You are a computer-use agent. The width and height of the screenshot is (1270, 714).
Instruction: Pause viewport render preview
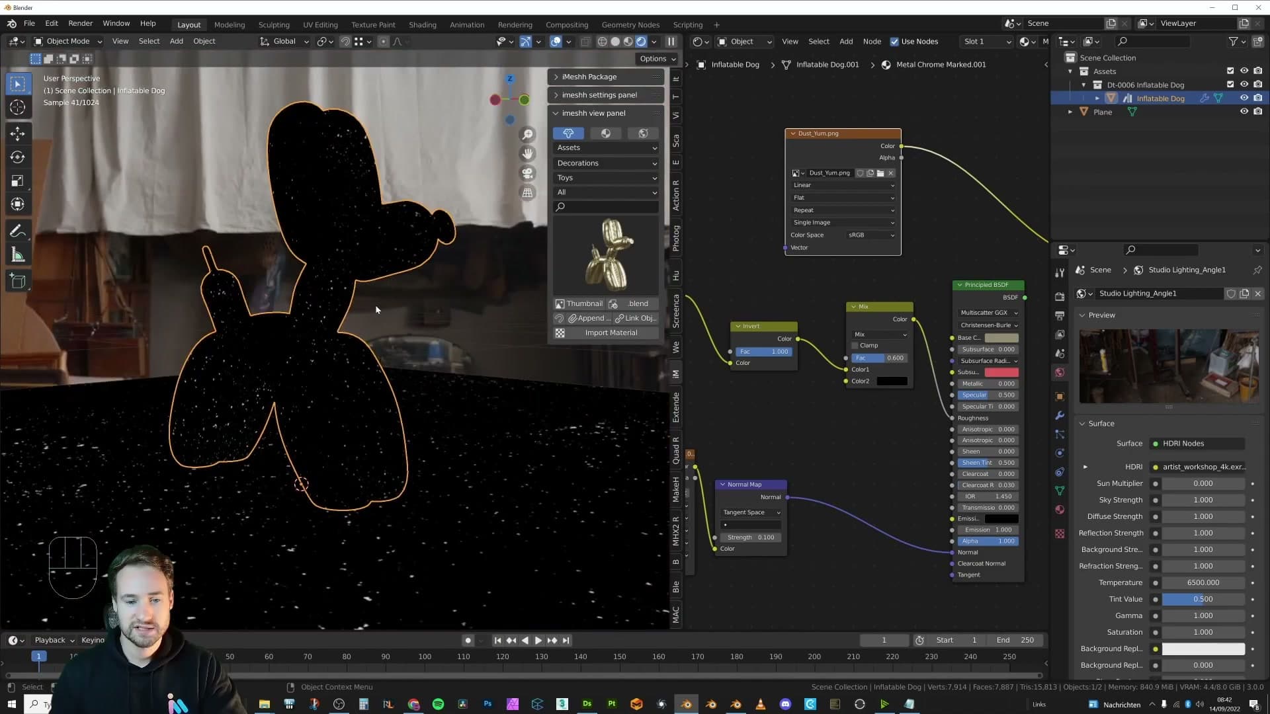pos(671,42)
